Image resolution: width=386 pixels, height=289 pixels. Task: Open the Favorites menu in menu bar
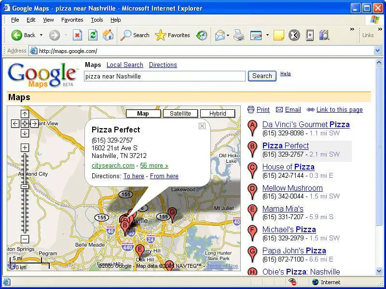point(72,20)
